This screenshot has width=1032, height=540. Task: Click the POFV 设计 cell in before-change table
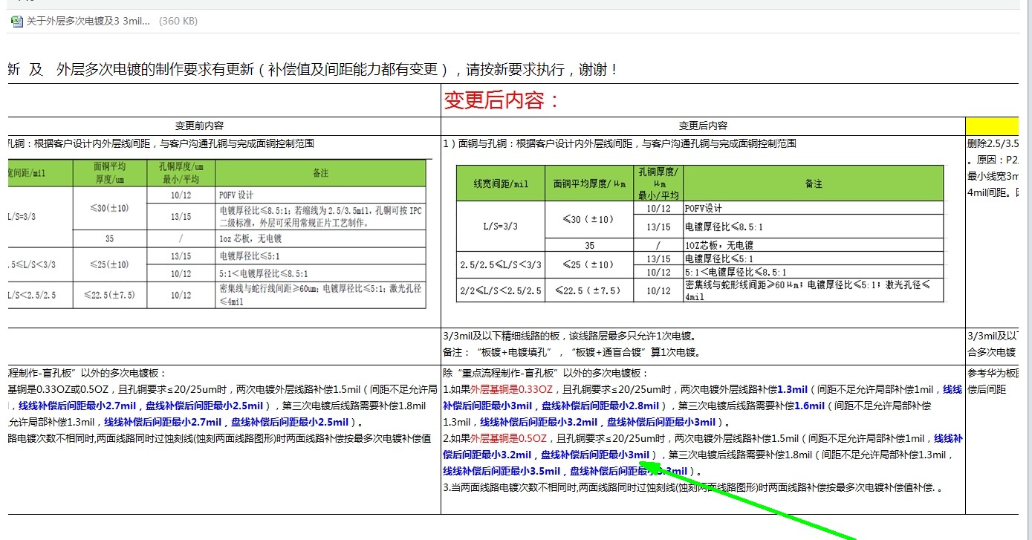point(320,195)
